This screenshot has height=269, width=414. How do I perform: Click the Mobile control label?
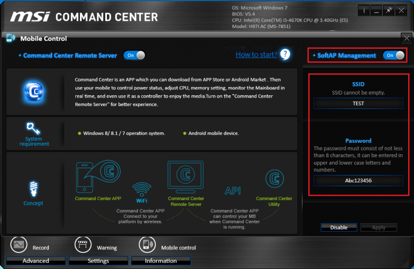coord(178,248)
